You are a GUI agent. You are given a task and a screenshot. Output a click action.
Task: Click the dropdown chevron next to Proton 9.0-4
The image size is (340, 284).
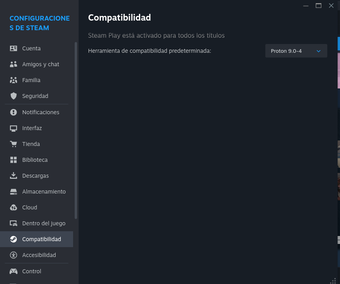[318, 51]
